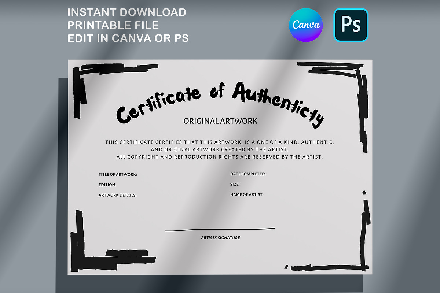Click the "INSTANT DOWNLOAD" text
The image size is (440, 293).
(x=127, y=12)
